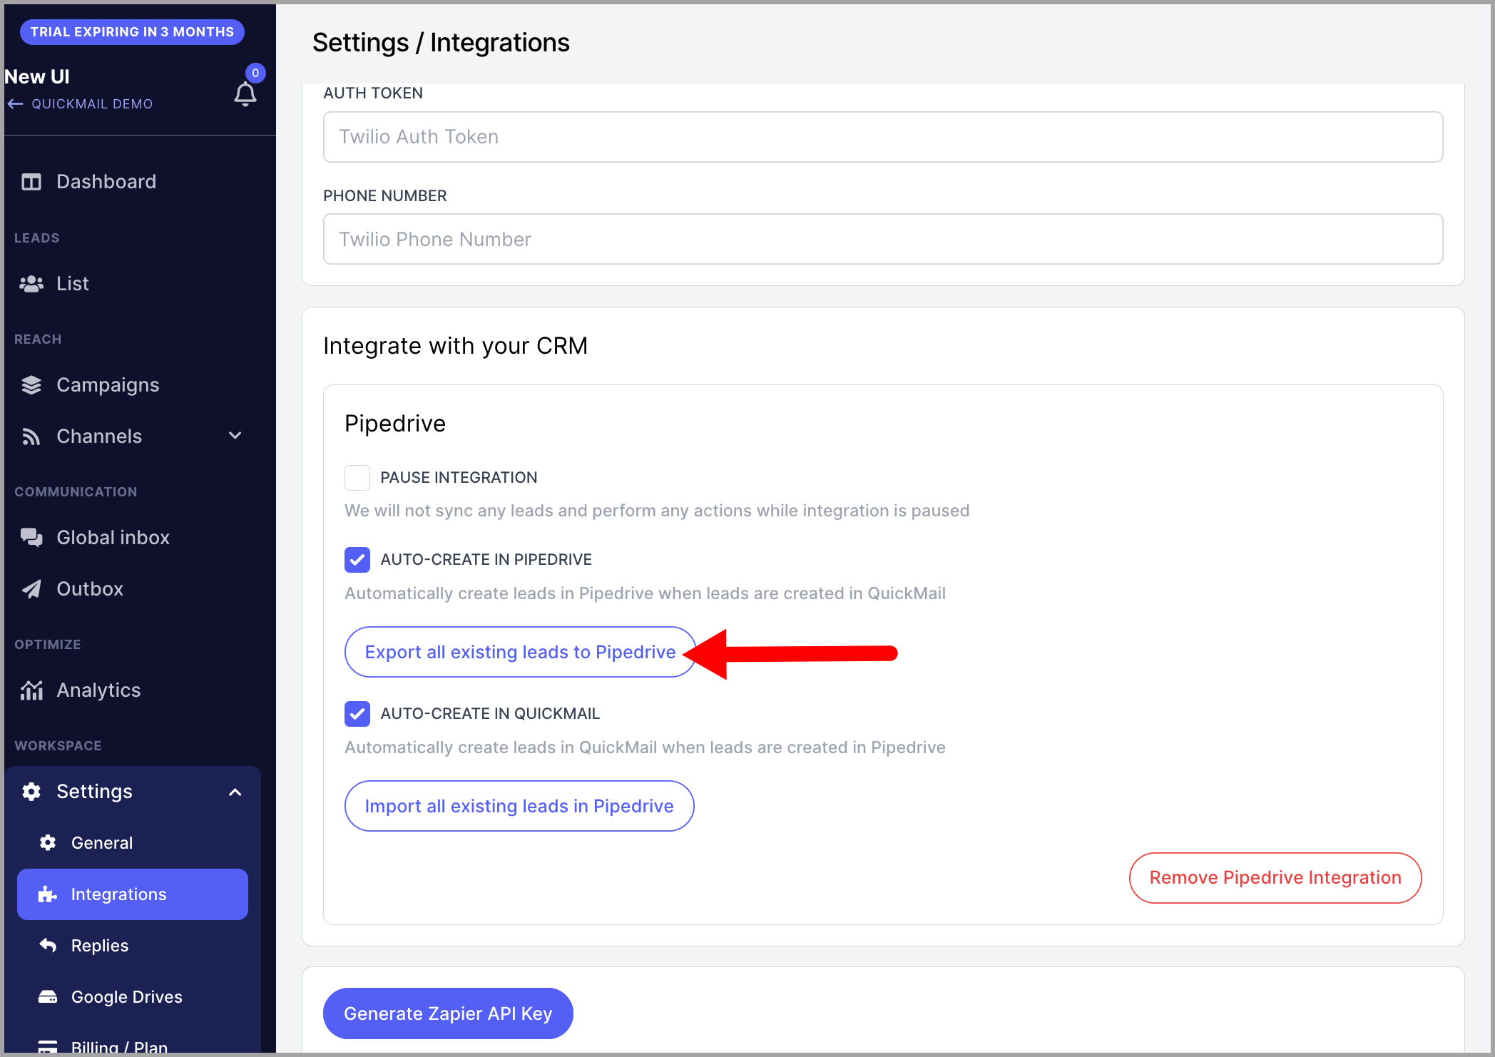Click the Analytics chart icon
Screen dimensions: 1495x1057
(31, 690)
